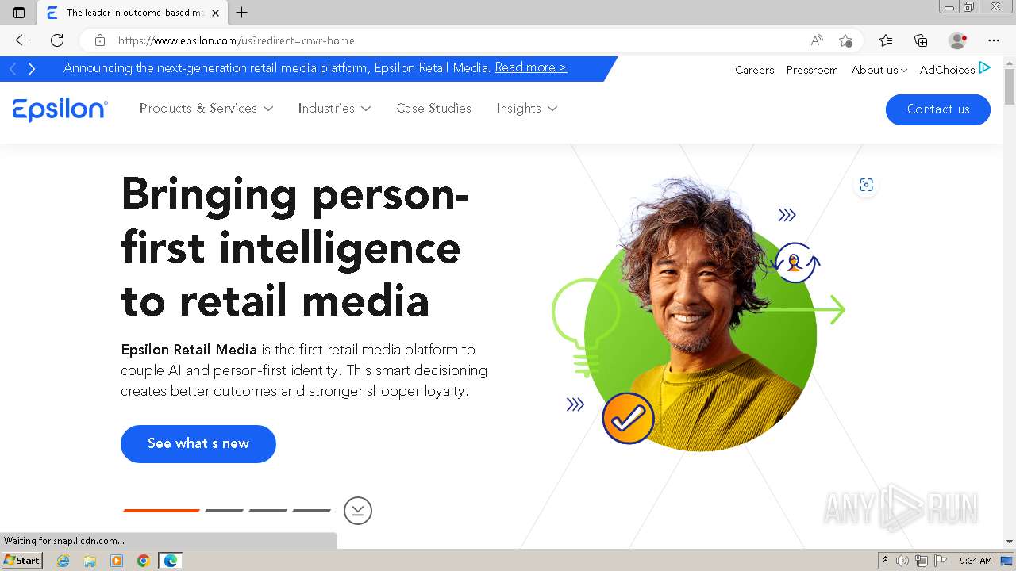The width and height of the screenshot is (1016, 571).
Task: Open the Collections icon
Action: point(921,40)
